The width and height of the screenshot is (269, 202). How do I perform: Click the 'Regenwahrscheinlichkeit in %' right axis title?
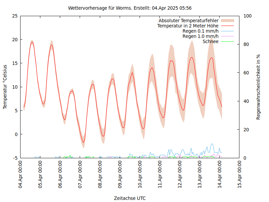pos(259,87)
